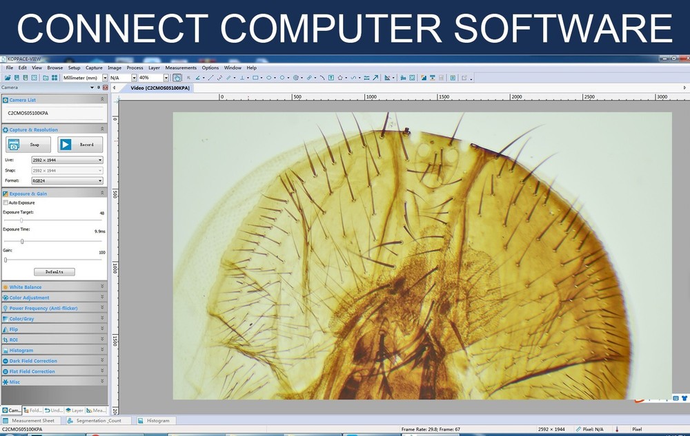
Task: Open the Millimeter unit dropdown
Action: (106, 78)
